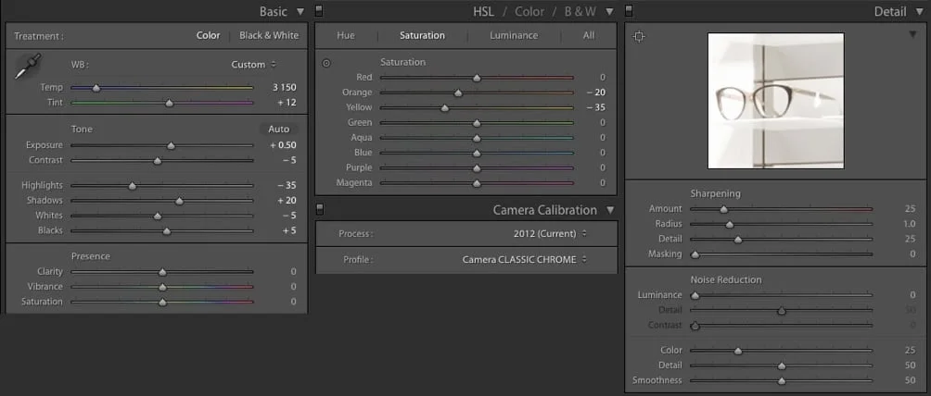Click the Contrast slider handle in Tone
931x396 pixels.
pos(158,161)
